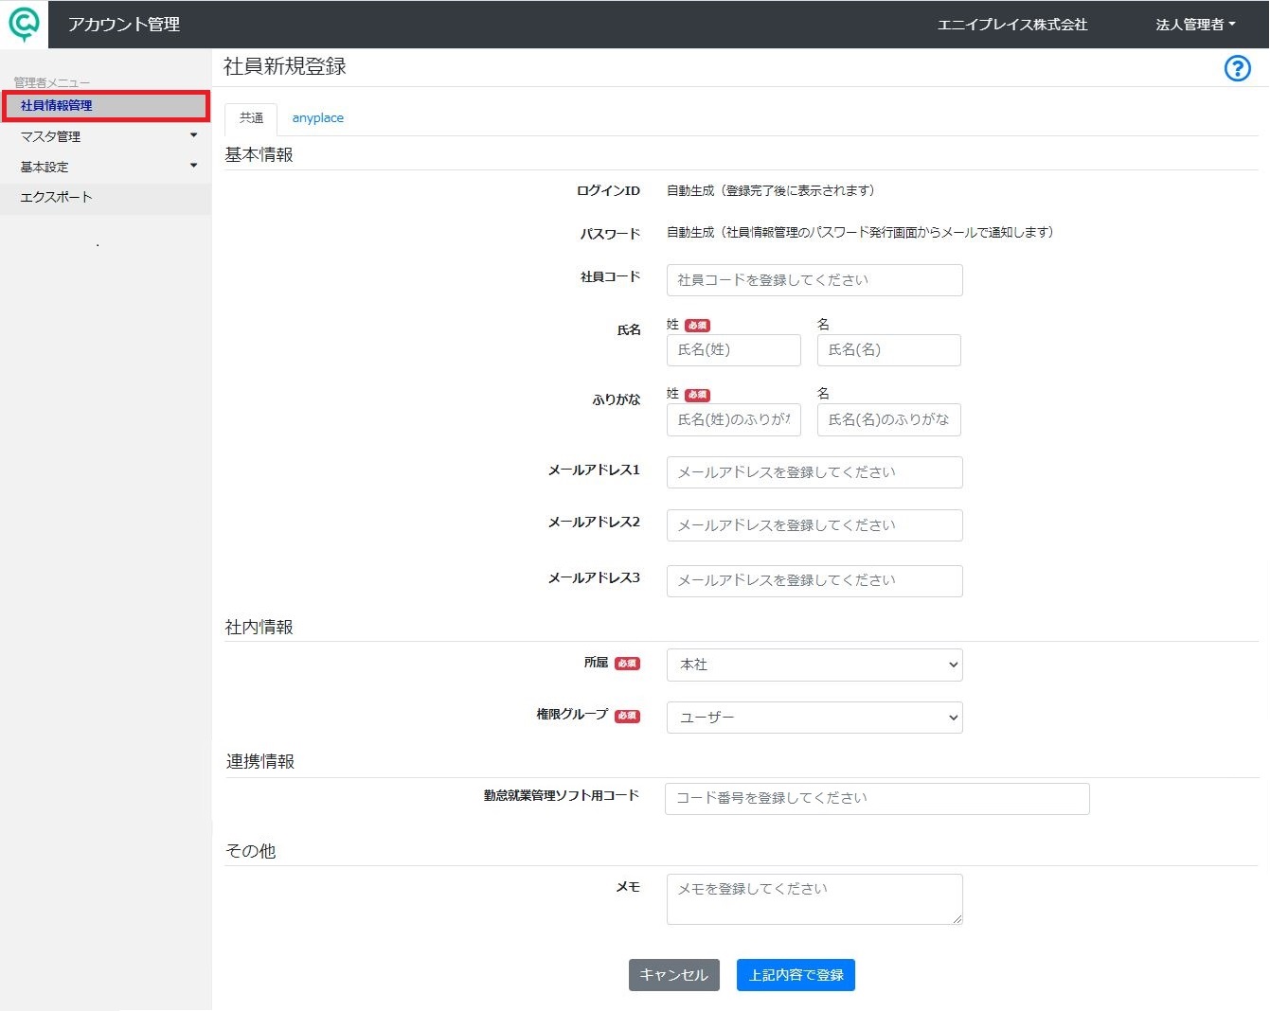Viewport: 1270px width, 1011px height.
Task: Click the 勤怠就業管理ソフト用コード input field
Action: point(877,799)
